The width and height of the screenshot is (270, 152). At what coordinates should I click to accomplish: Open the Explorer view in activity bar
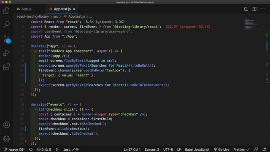(6, 11)
